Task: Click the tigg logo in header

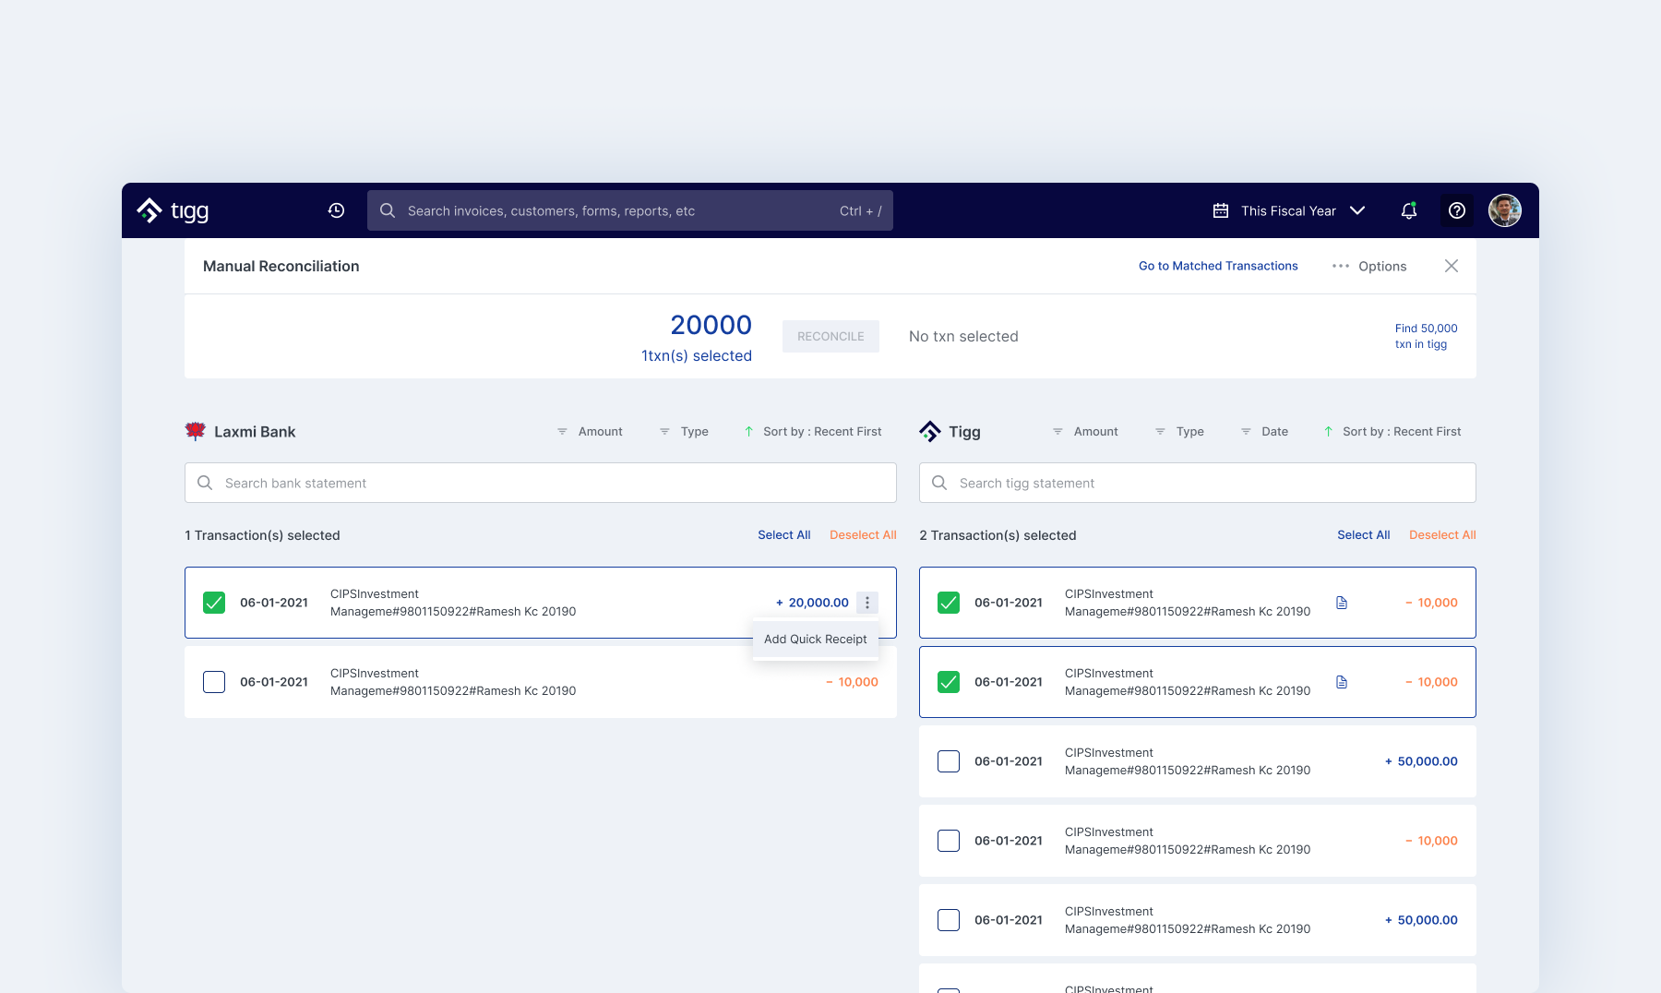Action: 173,210
